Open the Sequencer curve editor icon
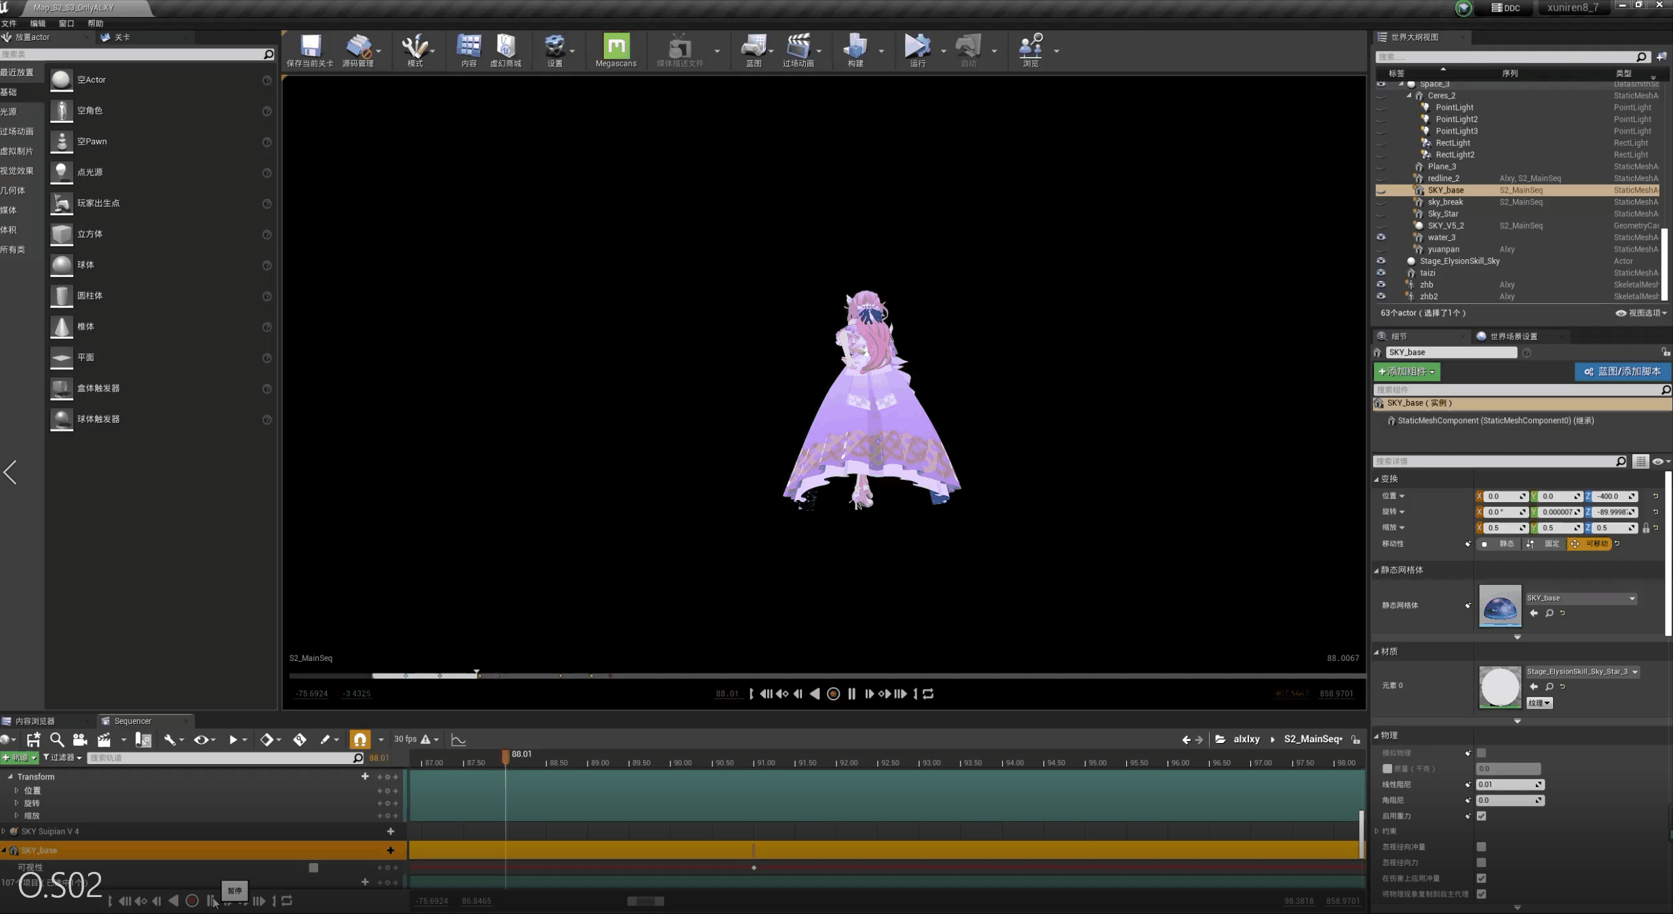This screenshot has width=1673, height=914. [459, 740]
